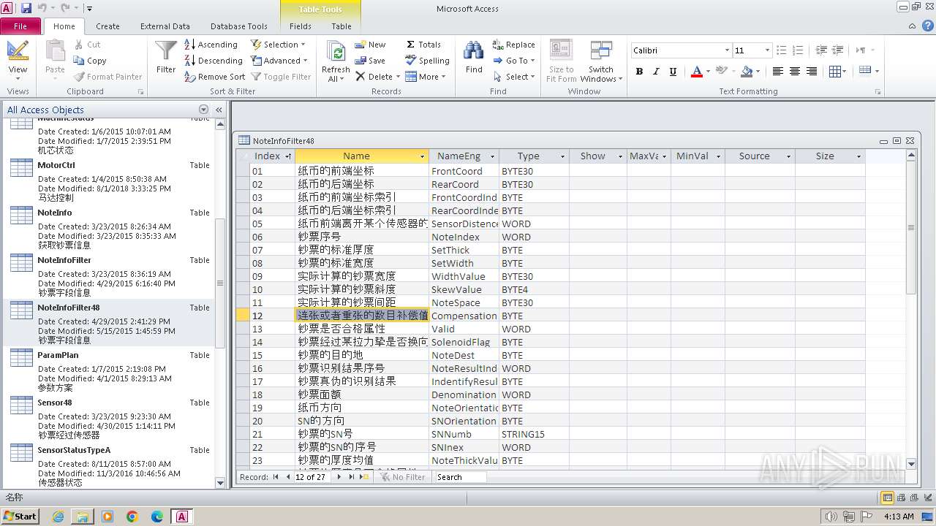Collapse the navigation pane with double chevron

coord(219,110)
